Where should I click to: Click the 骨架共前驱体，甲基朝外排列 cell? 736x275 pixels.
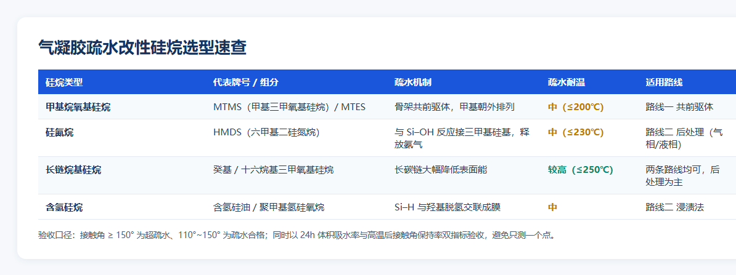[455, 107]
